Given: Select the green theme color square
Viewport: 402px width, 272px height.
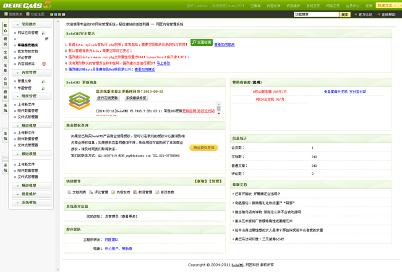Looking at the screenshot, I should 51,15.
